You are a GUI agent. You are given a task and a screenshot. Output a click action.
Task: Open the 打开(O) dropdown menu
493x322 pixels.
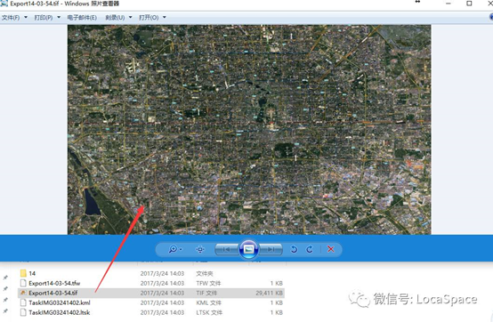(152, 17)
